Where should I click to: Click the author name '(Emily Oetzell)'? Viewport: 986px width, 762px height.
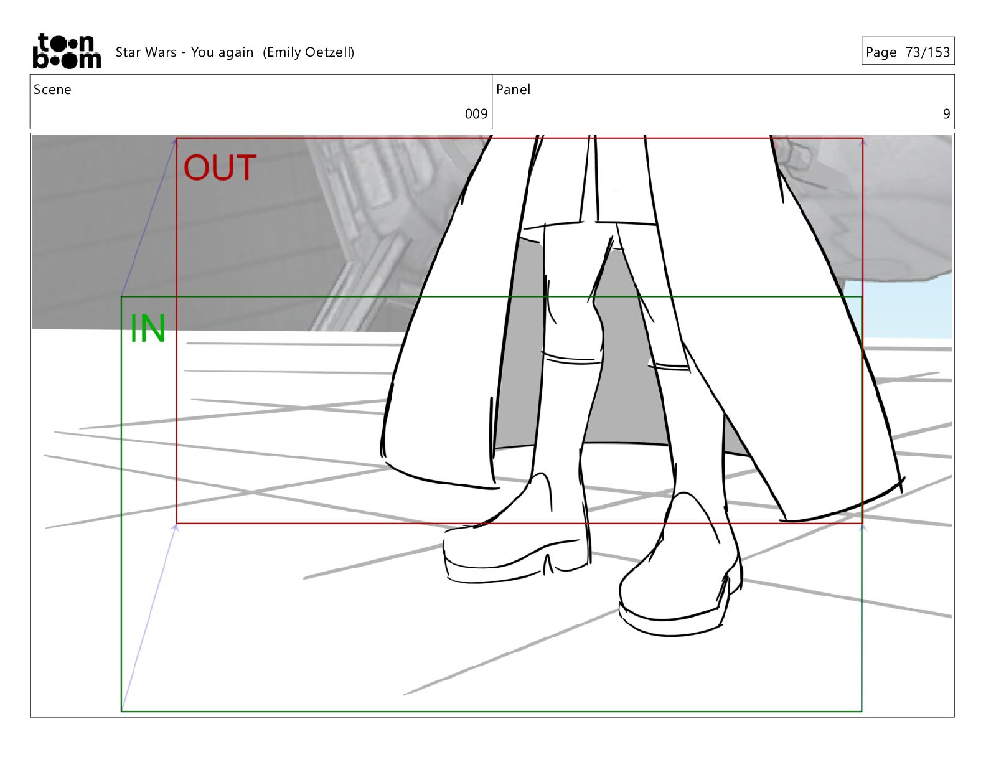tap(309, 52)
